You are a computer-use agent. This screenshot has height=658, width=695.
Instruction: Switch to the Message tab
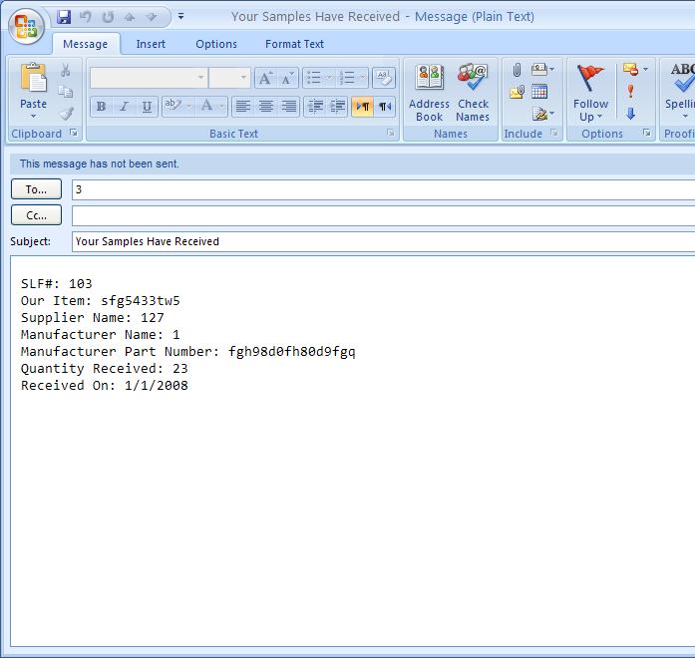tap(85, 44)
